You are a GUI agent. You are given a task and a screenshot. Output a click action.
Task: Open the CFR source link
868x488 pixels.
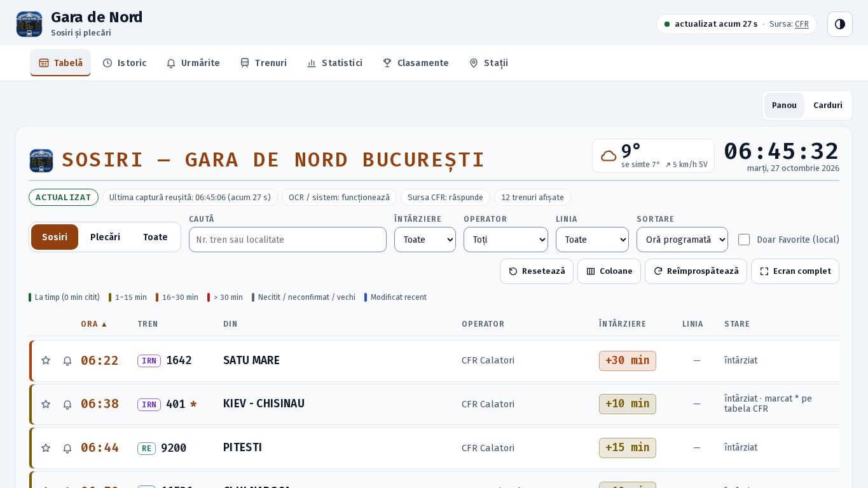[802, 24]
